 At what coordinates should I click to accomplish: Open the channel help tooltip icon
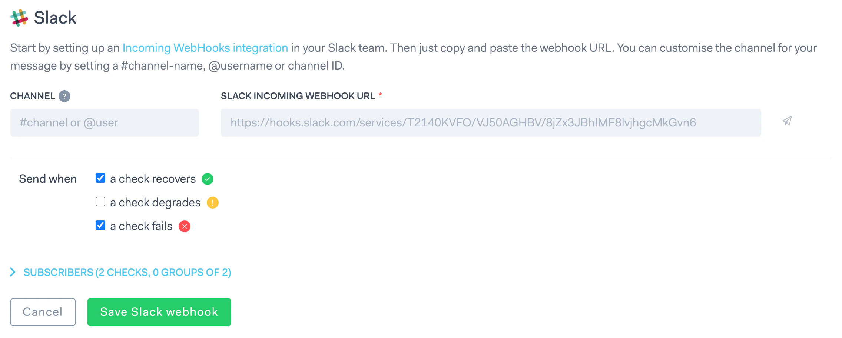64,96
